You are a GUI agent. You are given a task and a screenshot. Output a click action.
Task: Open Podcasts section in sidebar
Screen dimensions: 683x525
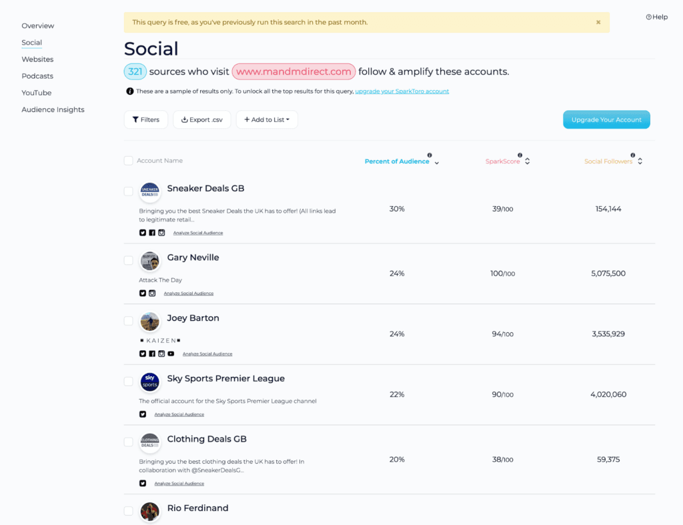tap(37, 76)
